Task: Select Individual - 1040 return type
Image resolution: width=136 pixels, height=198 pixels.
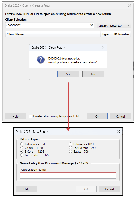Action: (x=33, y=144)
